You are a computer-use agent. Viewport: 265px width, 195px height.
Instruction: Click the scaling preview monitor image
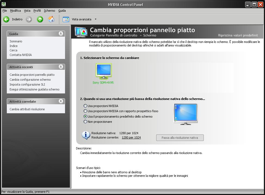[186, 114]
